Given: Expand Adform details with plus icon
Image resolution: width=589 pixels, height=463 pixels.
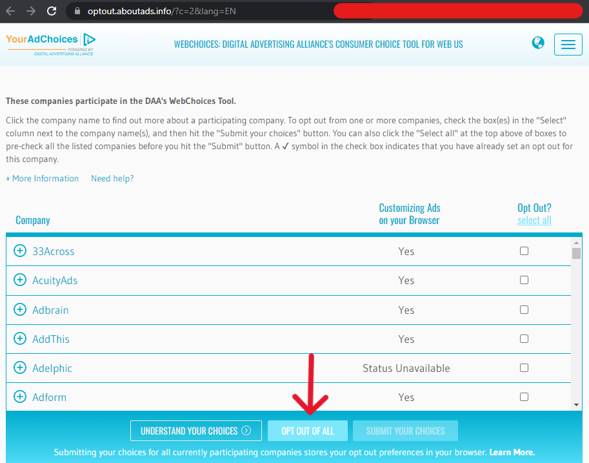Looking at the screenshot, I should [x=20, y=396].
